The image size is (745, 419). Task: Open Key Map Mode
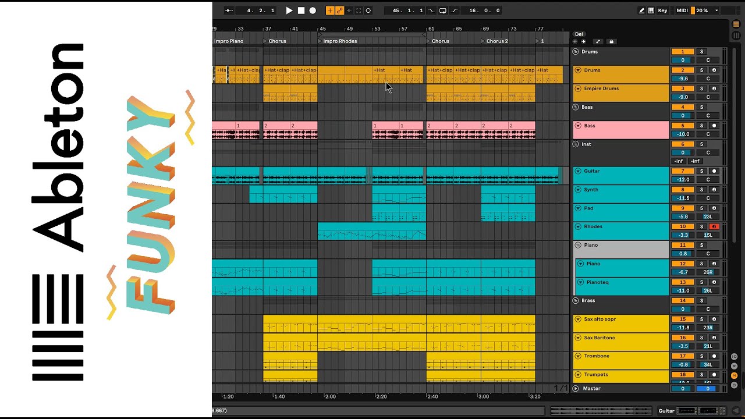tap(662, 10)
